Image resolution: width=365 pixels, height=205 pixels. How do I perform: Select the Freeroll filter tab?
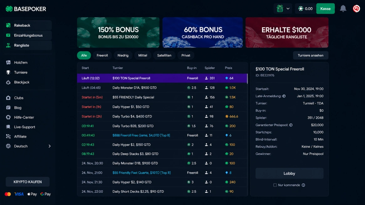click(x=102, y=56)
